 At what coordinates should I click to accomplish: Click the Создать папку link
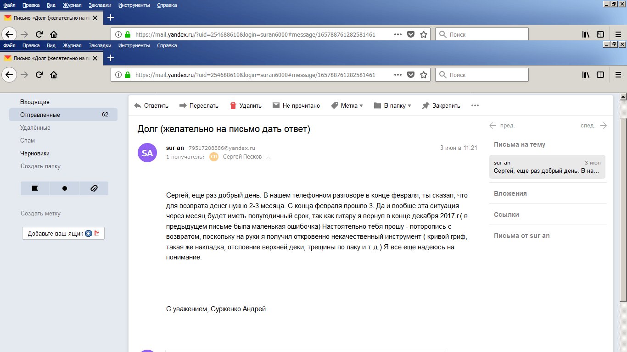tap(40, 166)
